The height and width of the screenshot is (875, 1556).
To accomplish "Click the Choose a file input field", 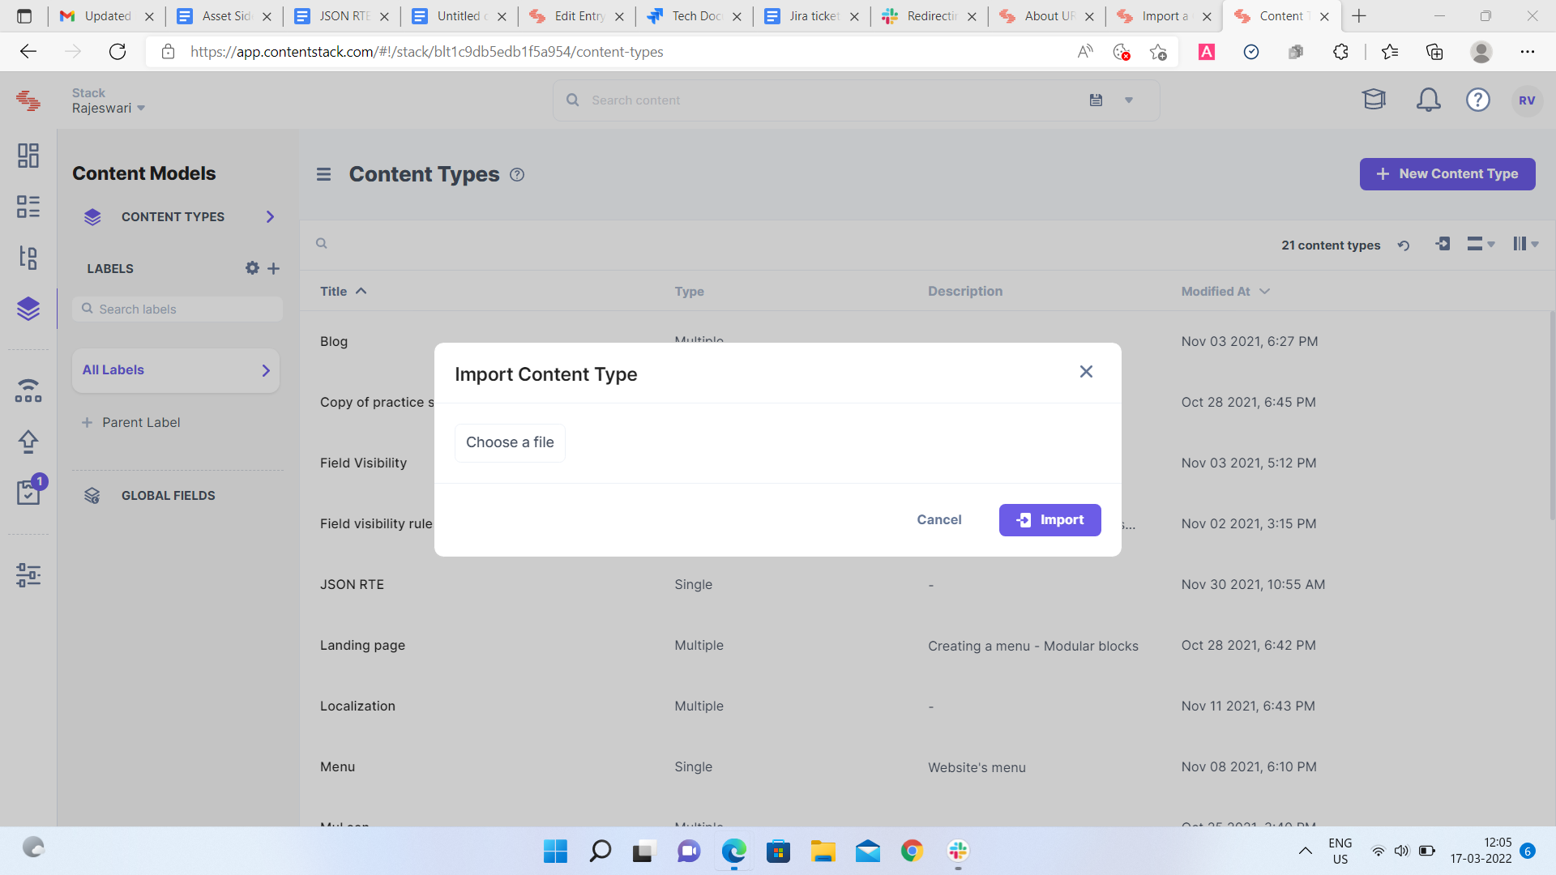I will pyautogui.click(x=510, y=442).
